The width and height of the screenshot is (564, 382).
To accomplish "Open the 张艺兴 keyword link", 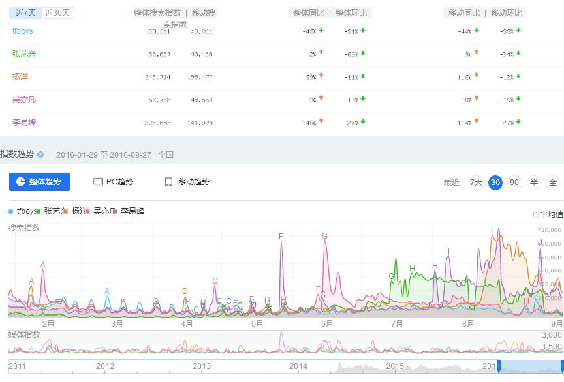I will click(x=24, y=54).
